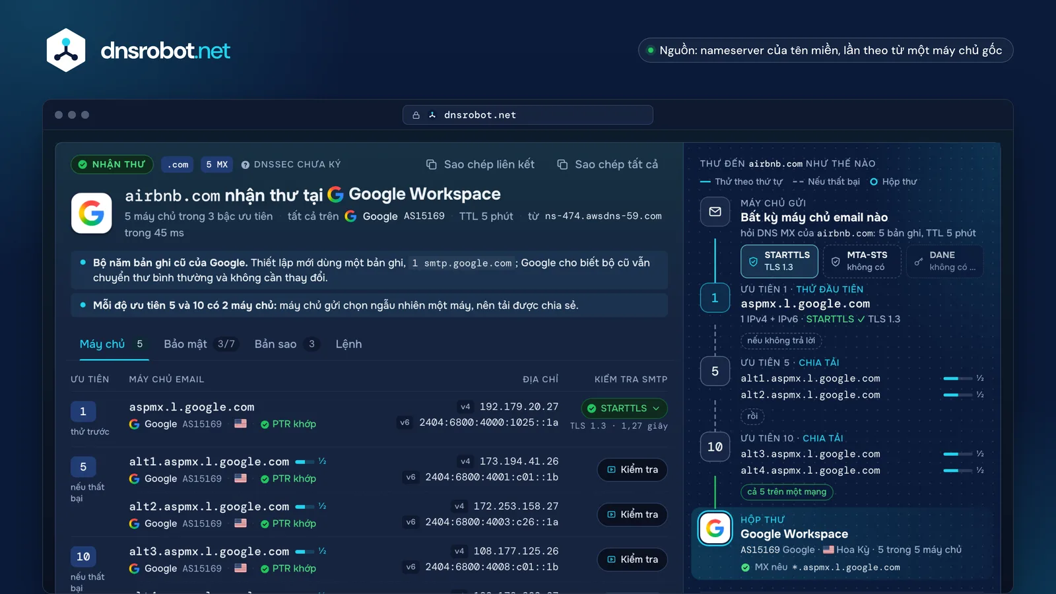The height and width of the screenshot is (594, 1056).
Task: Click the cả 5 trên một mạng tag
Action: coord(787,492)
